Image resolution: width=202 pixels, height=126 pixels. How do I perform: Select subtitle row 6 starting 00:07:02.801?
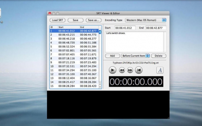click(74, 50)
